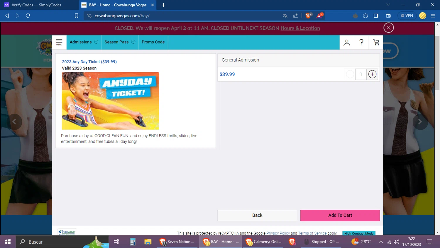Click the Back button
The width and height of the screenshot is (440, 248).
257,215
